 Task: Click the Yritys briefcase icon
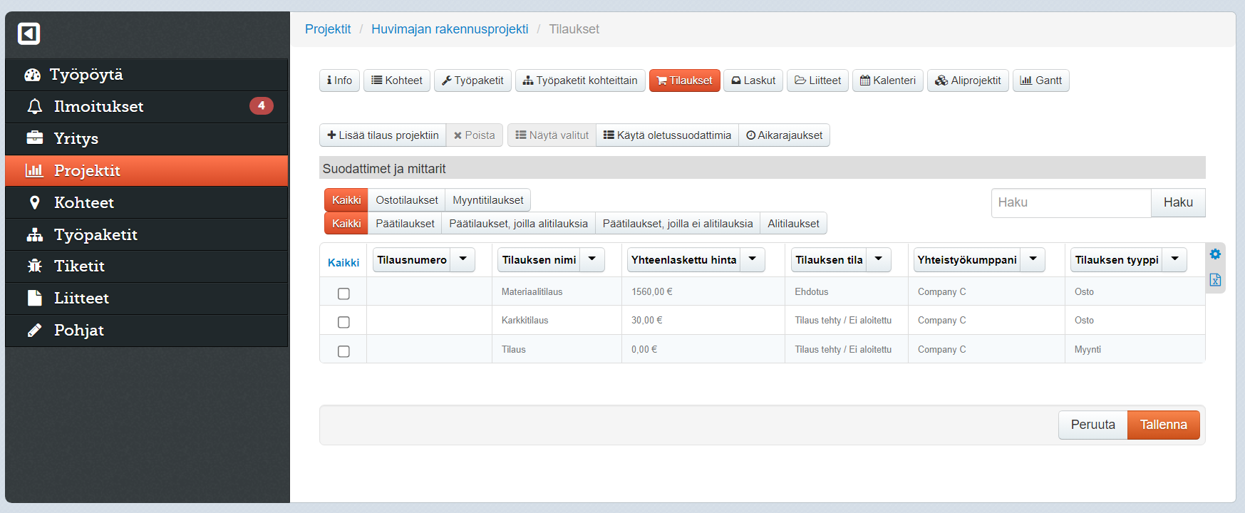[x=34, y=138]
